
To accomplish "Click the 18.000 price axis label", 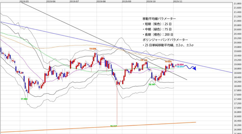I will (237, 86).
